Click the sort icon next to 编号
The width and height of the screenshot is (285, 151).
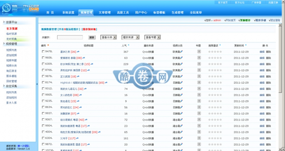point(48,45)
